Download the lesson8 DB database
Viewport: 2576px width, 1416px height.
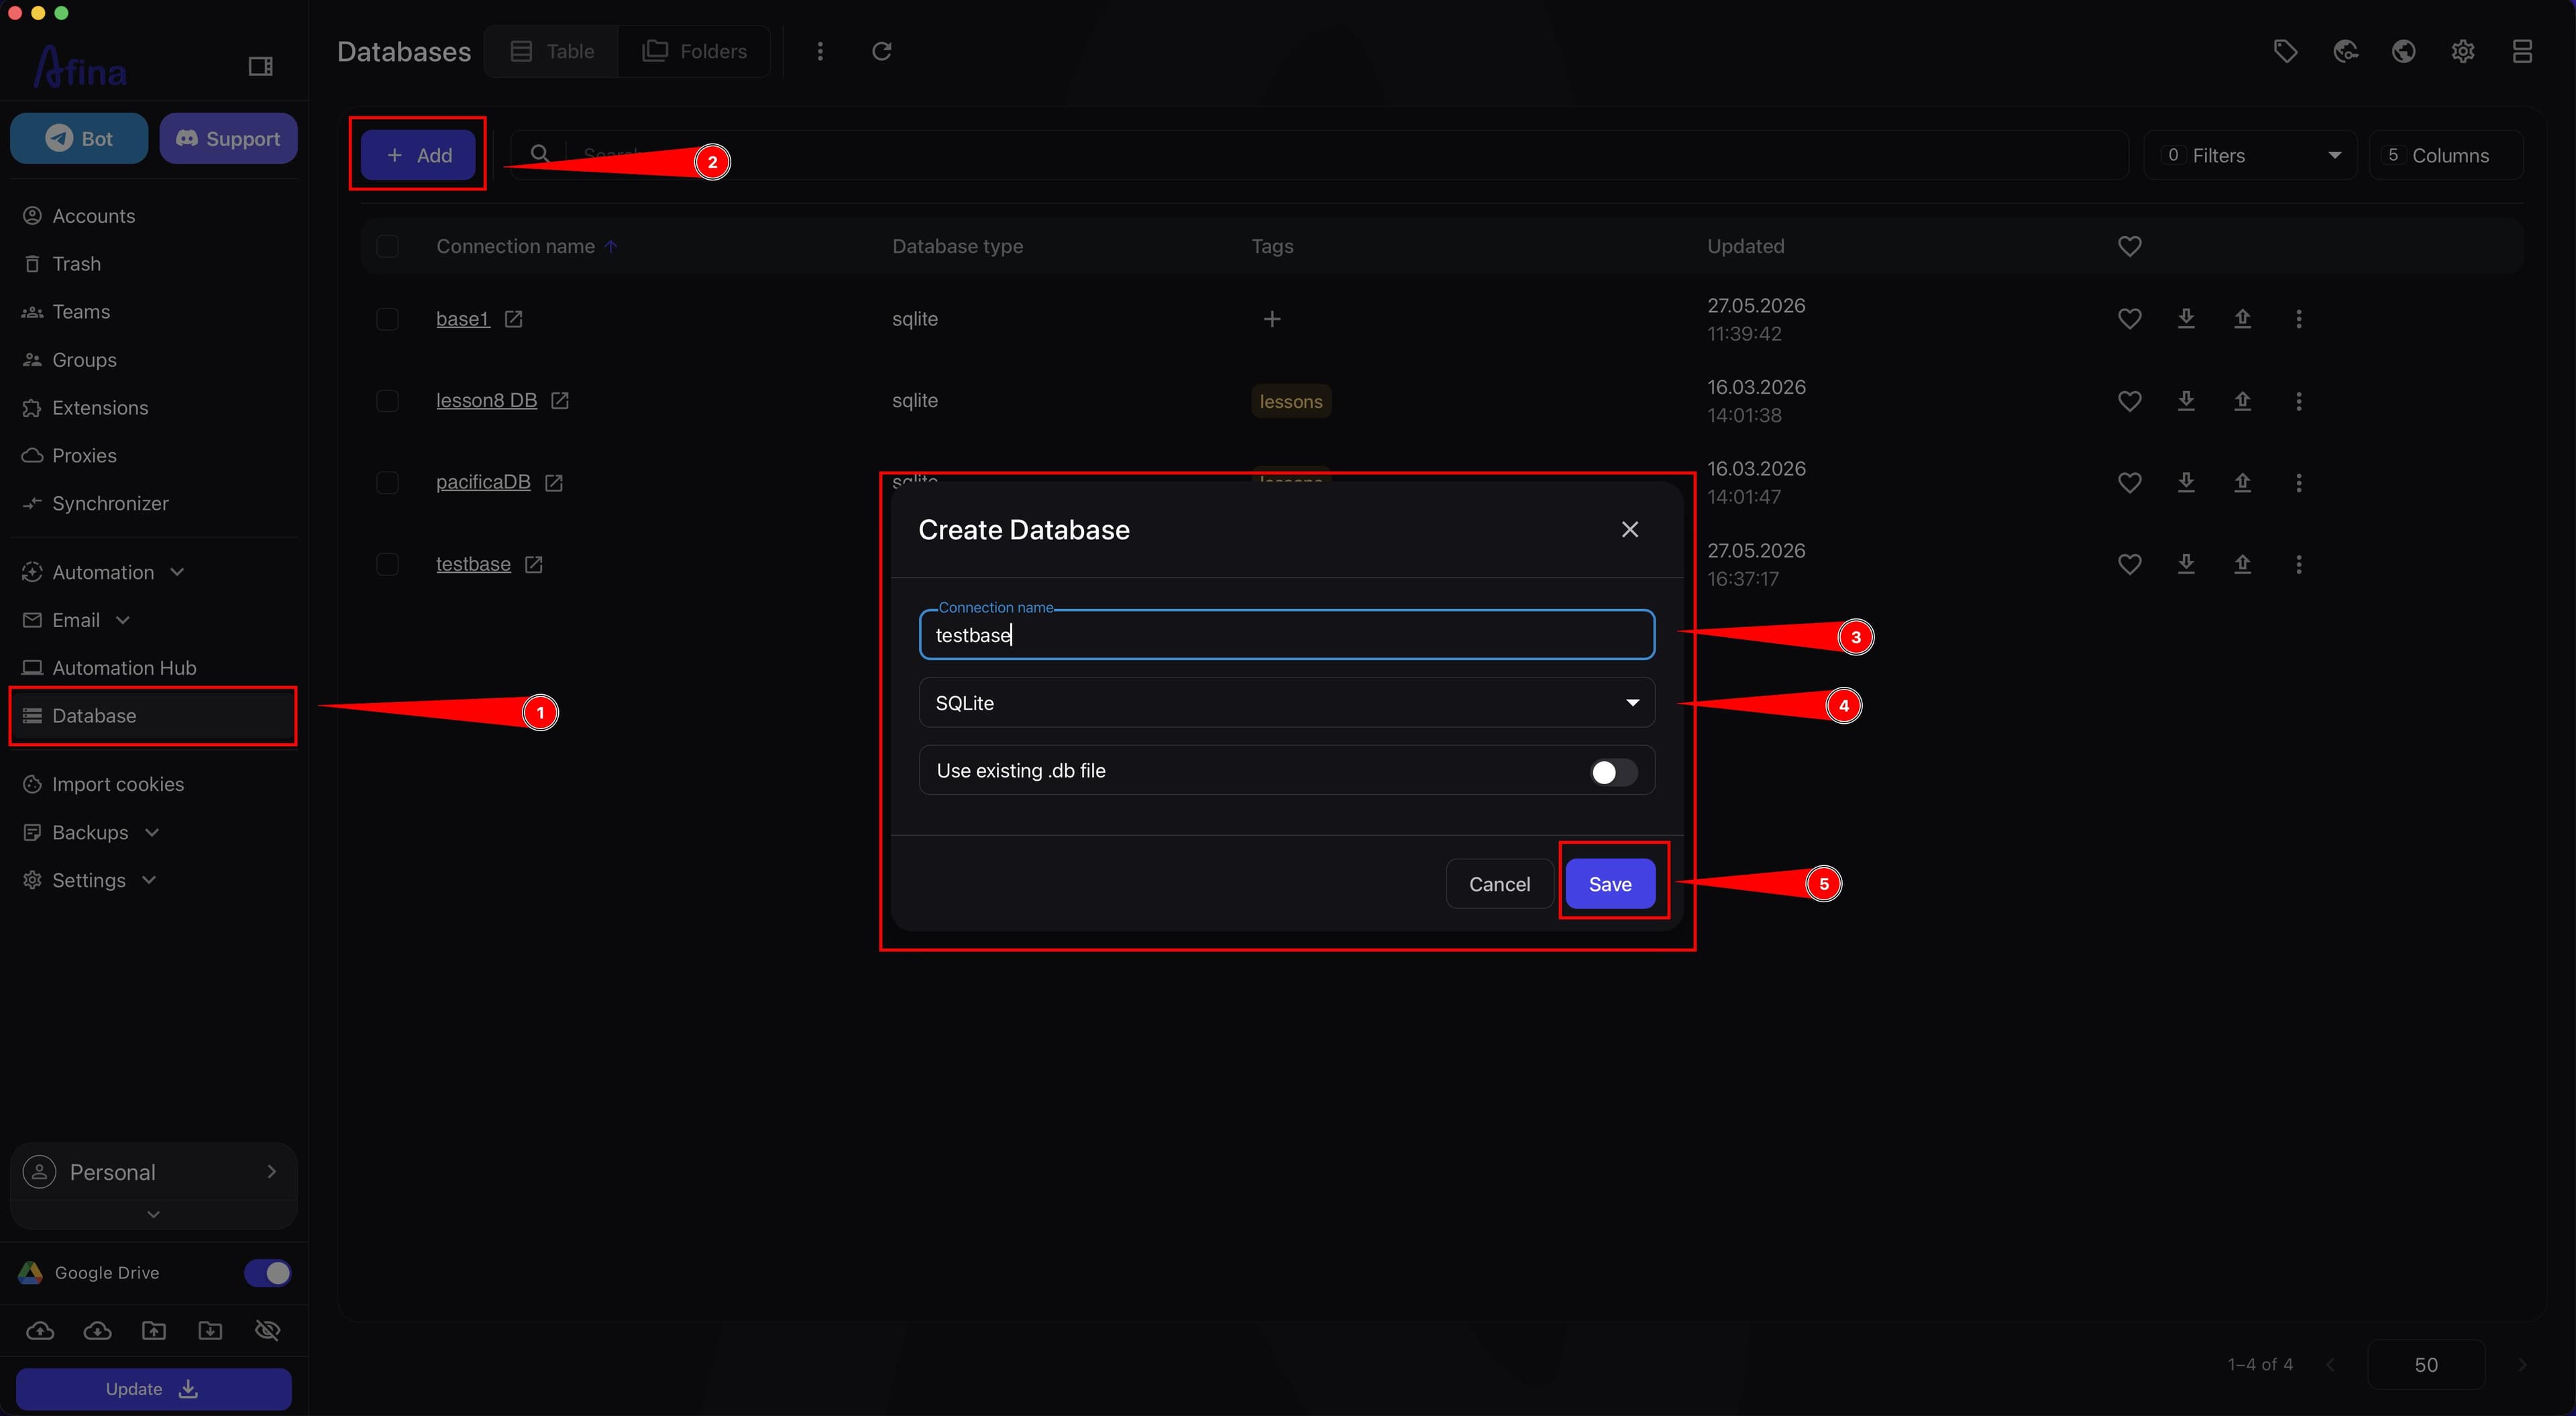tap(2186, 401)
